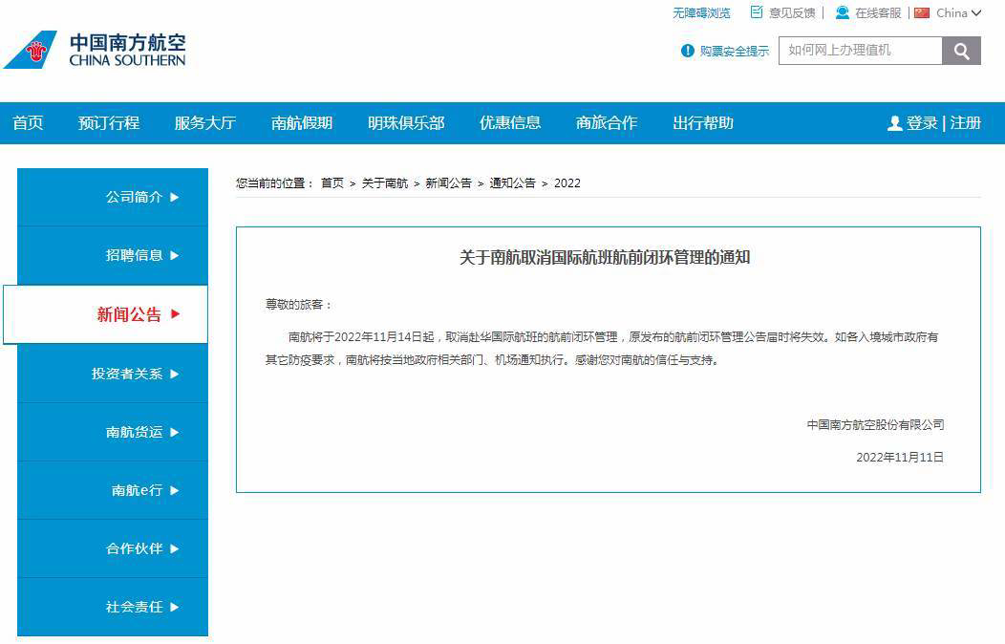
Task: Click the China Southern logo
Action: coord(96,50)
